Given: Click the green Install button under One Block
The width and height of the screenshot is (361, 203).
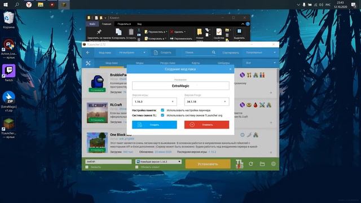Looking at the screenshot, I should point(97,150).
